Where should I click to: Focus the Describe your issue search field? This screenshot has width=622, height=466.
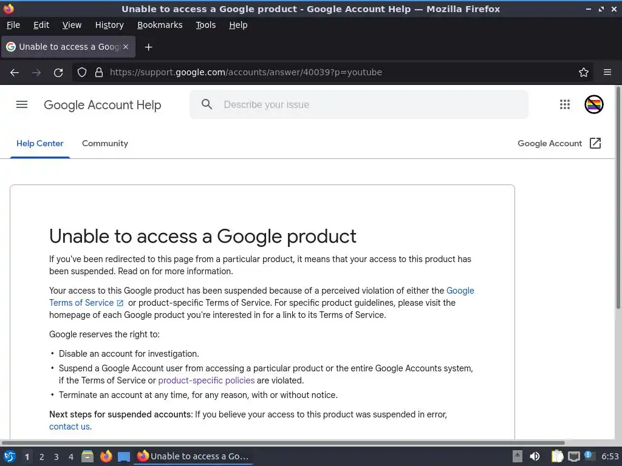pos(358,104)
